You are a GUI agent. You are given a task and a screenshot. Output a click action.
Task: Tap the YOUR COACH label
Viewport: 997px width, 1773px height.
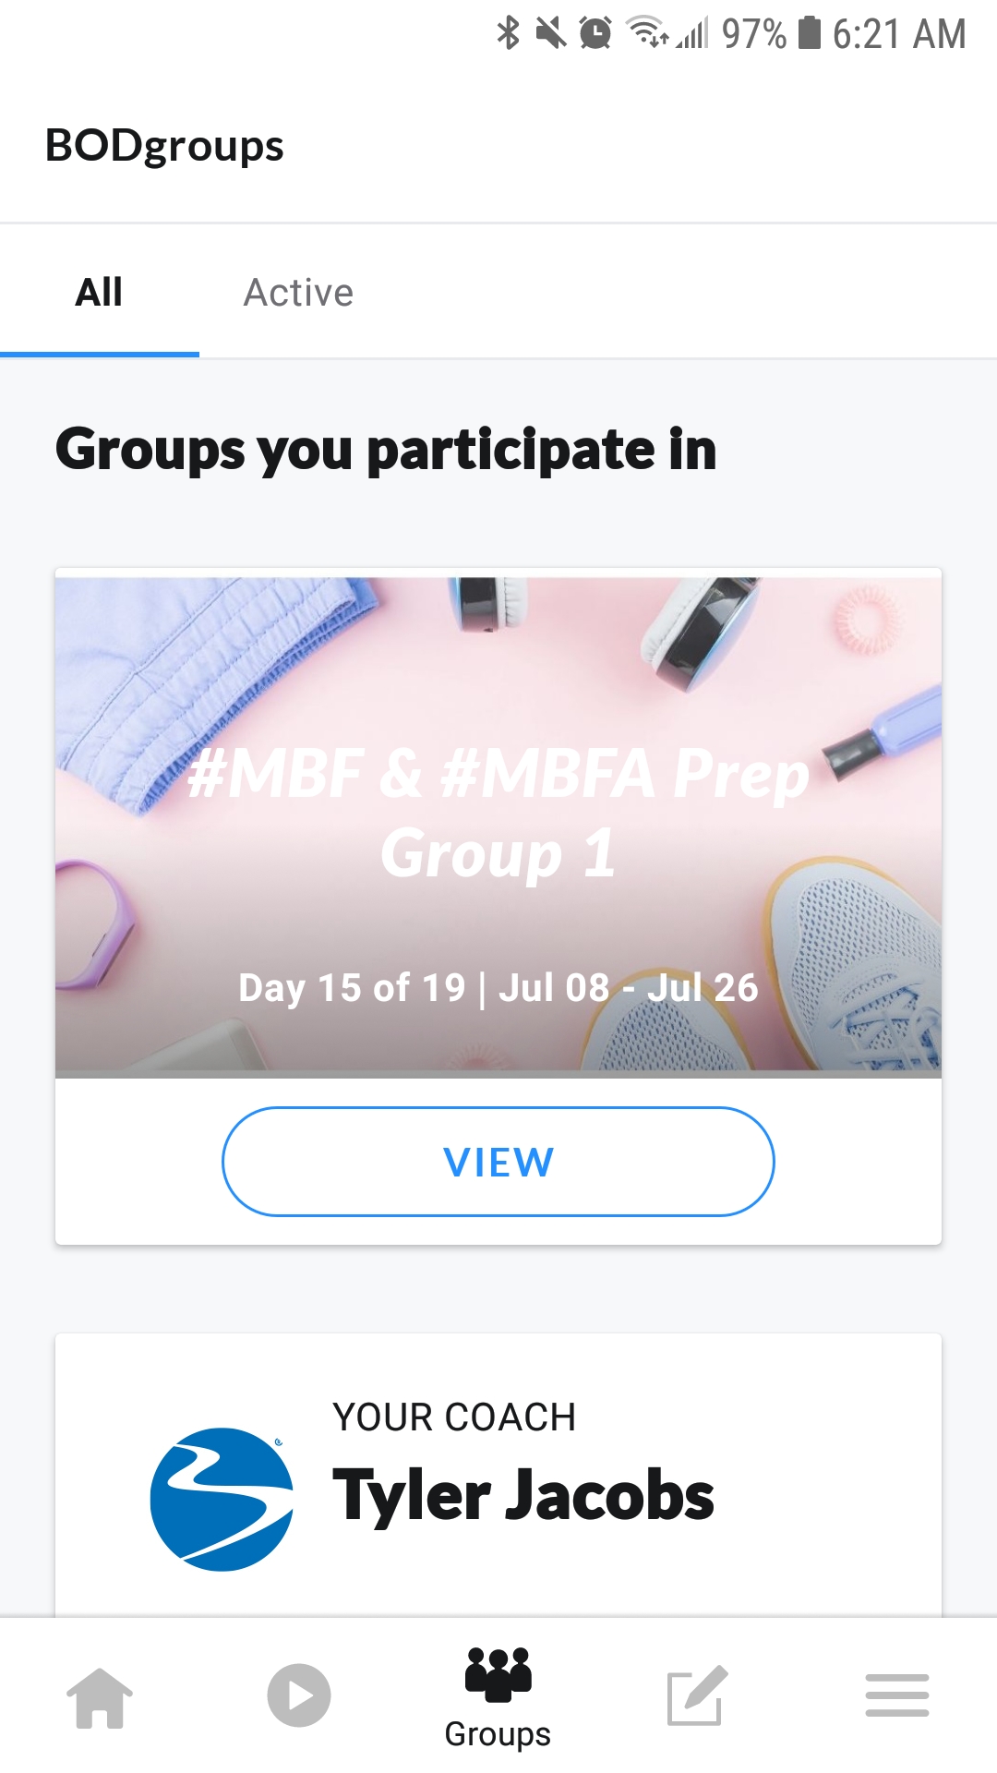pyautogui.click(x=454, y=1417)
